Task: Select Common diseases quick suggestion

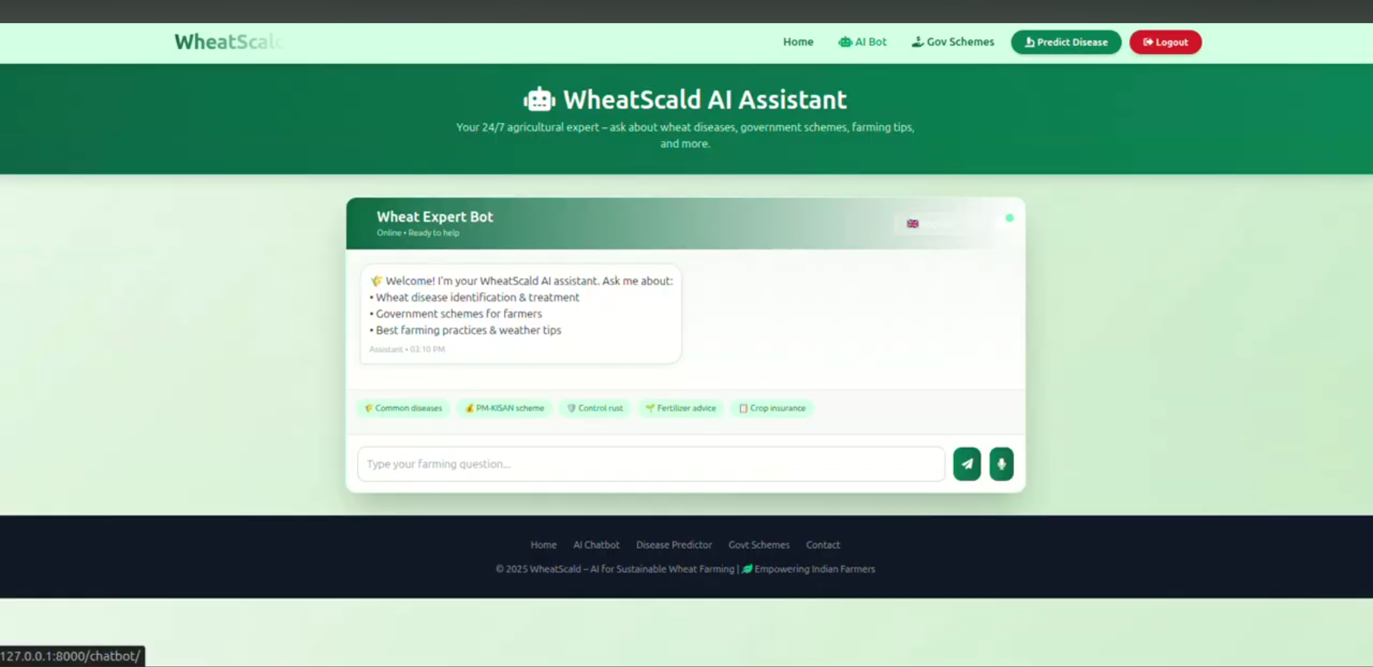Action: (403, 408)
